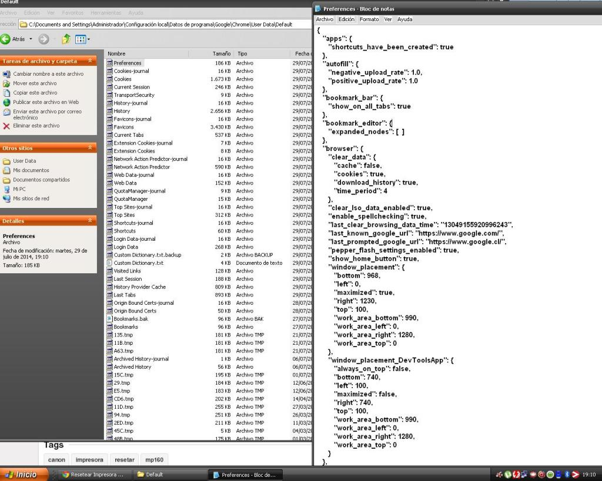
Task: Open the Atrás history dropdown arrow
Action: coord(31,39)
